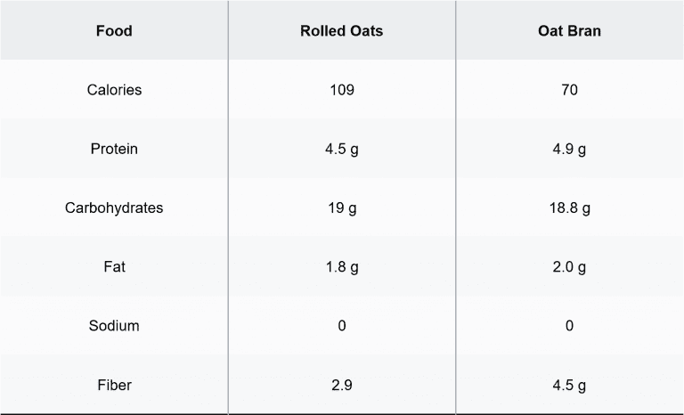Select the Calories row label

tap(114, 90)
